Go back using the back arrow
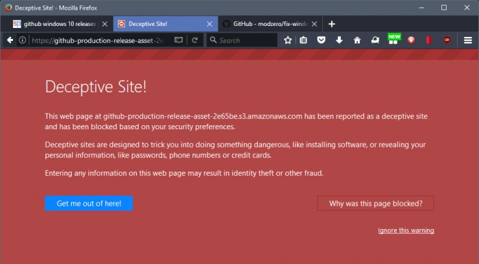 pyautogui.click(x=10, y=40)
